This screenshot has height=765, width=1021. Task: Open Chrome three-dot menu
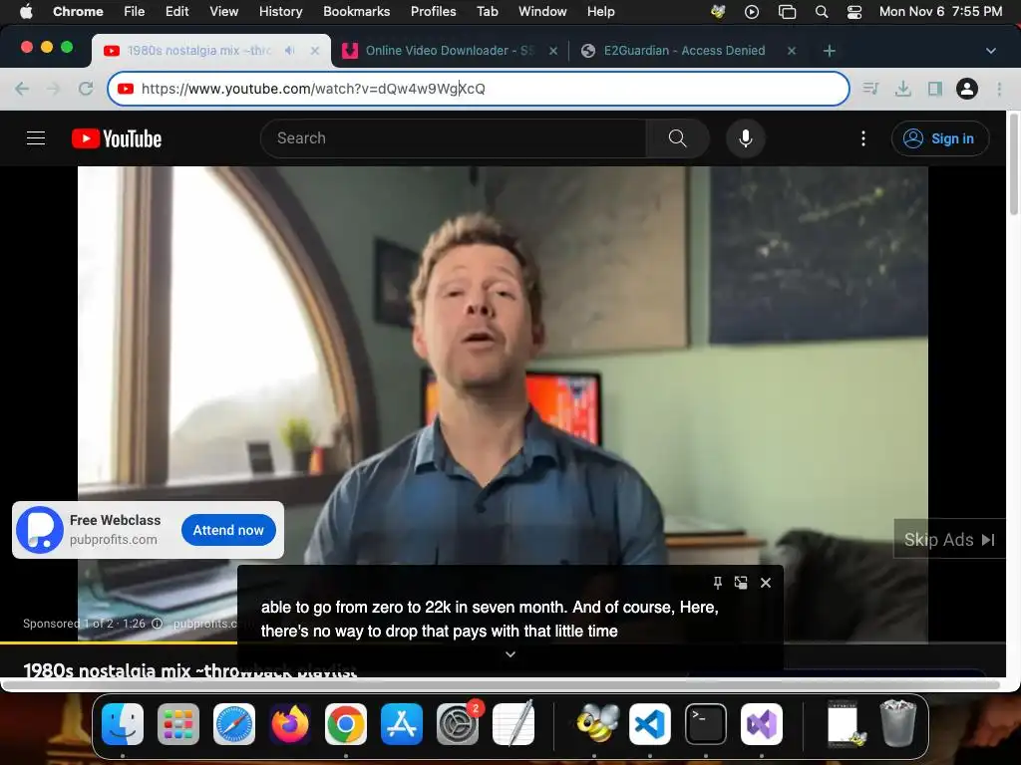[999, 89]
